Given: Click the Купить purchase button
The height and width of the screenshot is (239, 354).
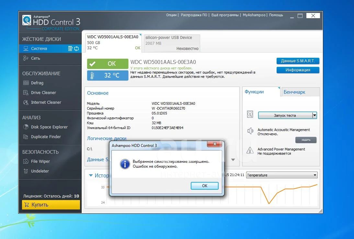Looking at the screenshot, I should pyautogui.click(x=51, y=205).
